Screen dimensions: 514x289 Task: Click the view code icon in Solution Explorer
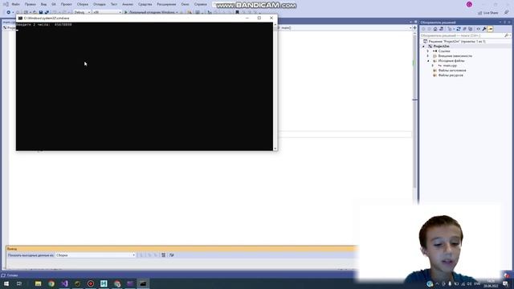(478, 29)
